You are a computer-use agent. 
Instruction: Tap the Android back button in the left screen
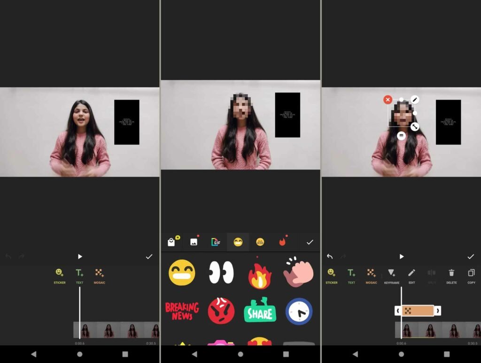34,354
